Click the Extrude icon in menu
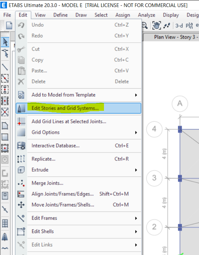The width and height of the screenshot is (199, 255). point(21,170)
